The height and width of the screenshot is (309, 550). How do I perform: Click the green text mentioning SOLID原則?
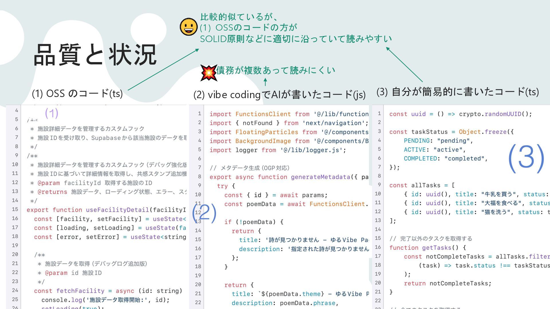coord(296,39)
